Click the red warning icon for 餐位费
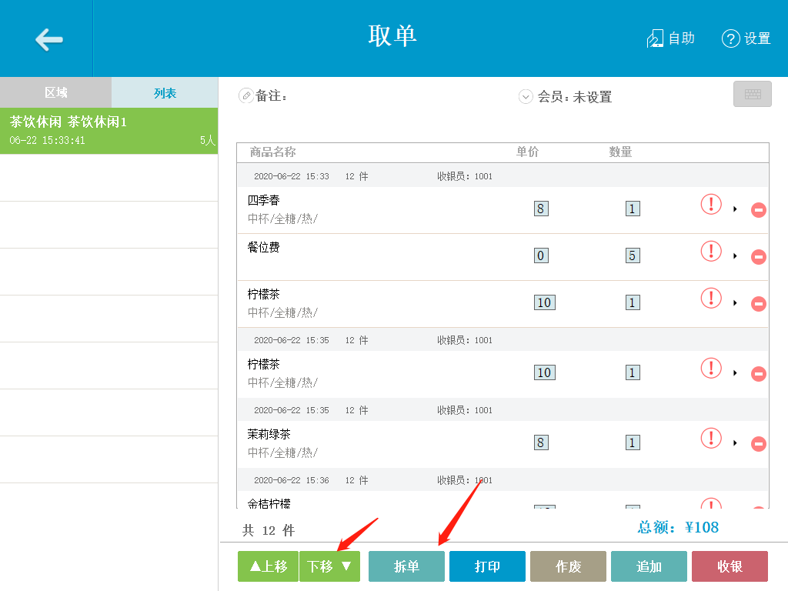 710,252
